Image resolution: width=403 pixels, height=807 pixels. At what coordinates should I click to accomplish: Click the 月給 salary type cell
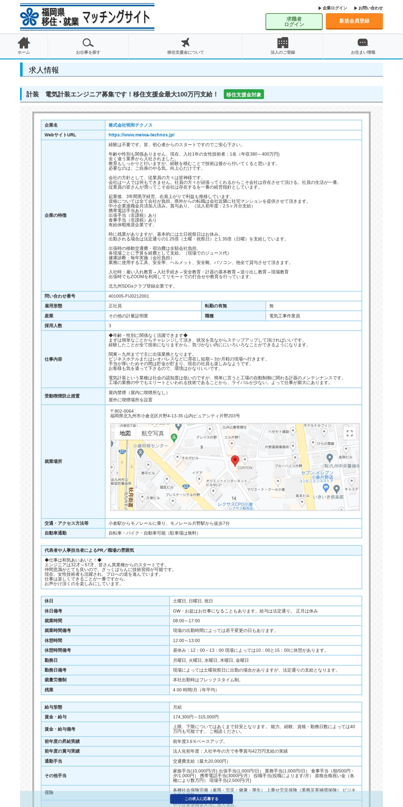coord(265,707)
